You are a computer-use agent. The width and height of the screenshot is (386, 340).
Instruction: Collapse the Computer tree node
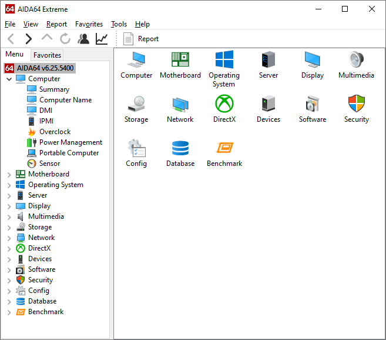tap(9, 79)
